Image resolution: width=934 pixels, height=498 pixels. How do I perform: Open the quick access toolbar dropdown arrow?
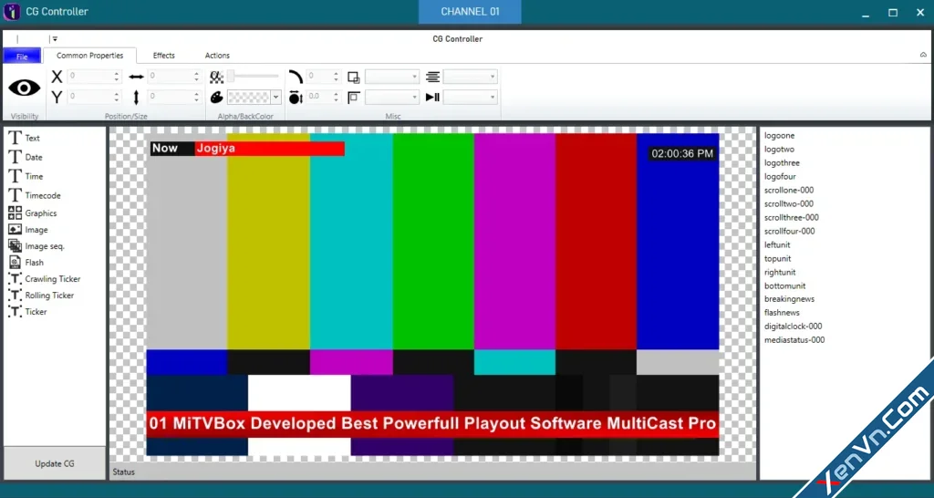[54, 38]
